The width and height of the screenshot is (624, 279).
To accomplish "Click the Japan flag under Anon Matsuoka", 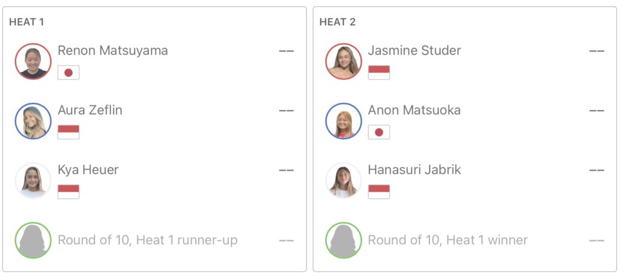I will click(379, 132).
